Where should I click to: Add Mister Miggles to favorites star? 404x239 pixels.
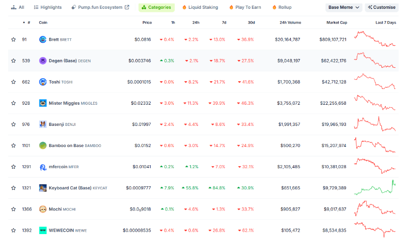pos(13,103)
